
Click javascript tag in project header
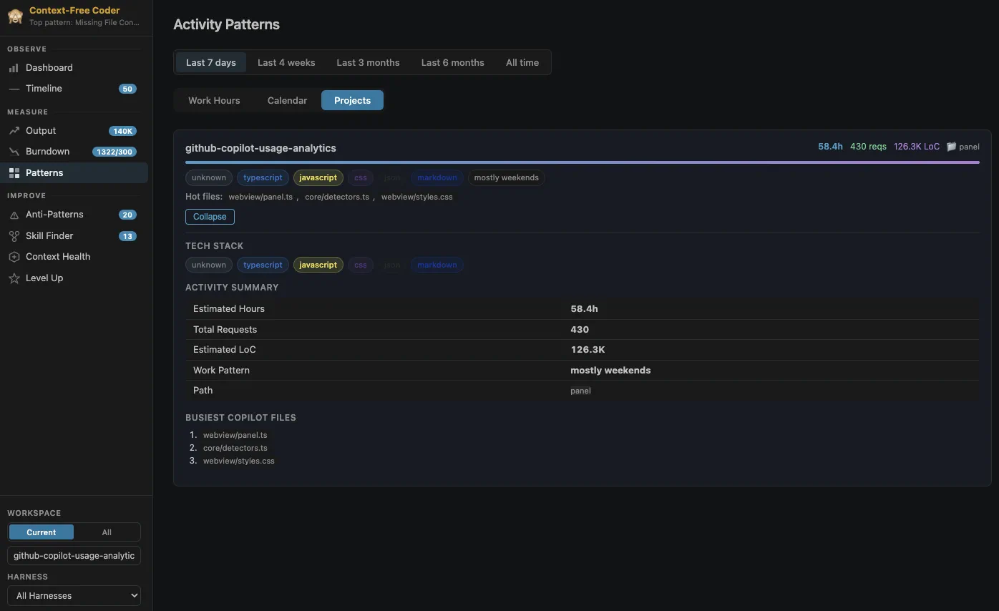point(318,177)
